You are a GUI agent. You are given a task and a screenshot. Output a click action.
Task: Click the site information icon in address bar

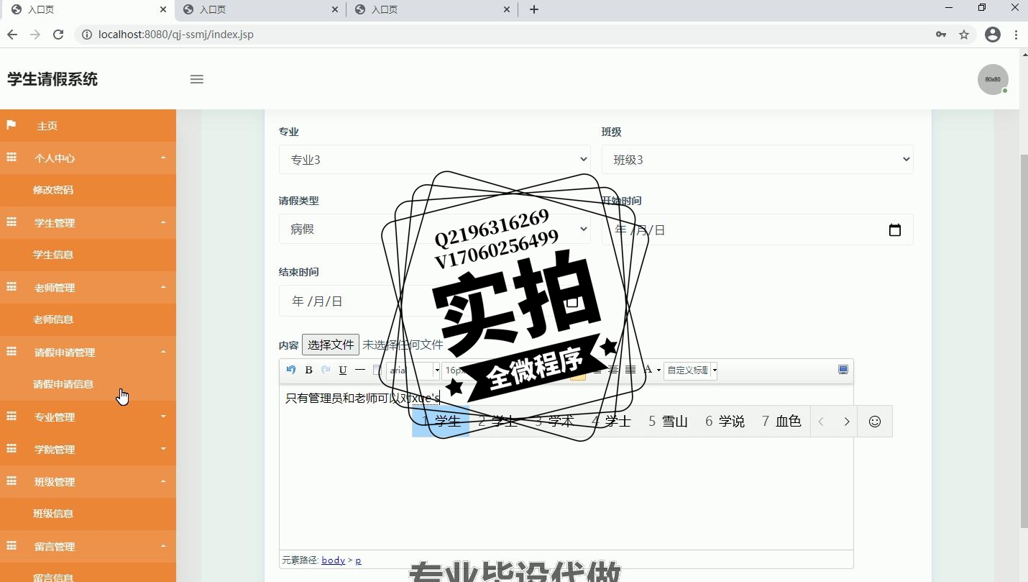tap(87, 35)
